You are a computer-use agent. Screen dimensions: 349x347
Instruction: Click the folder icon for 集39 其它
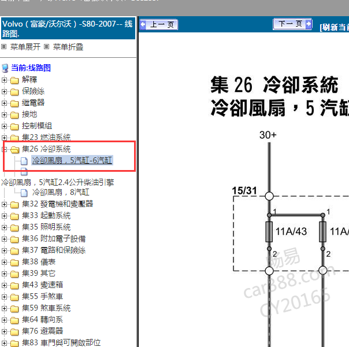[14, 274]
